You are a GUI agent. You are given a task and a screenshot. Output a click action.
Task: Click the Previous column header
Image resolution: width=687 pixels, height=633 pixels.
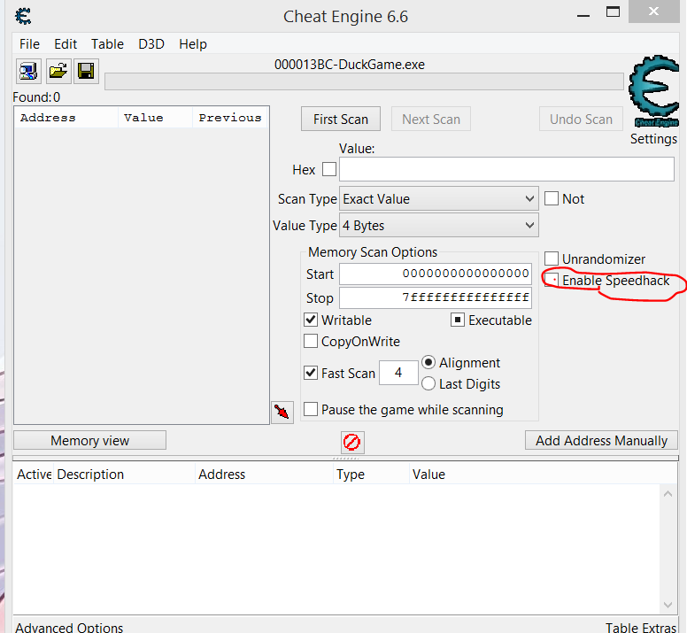229,118
